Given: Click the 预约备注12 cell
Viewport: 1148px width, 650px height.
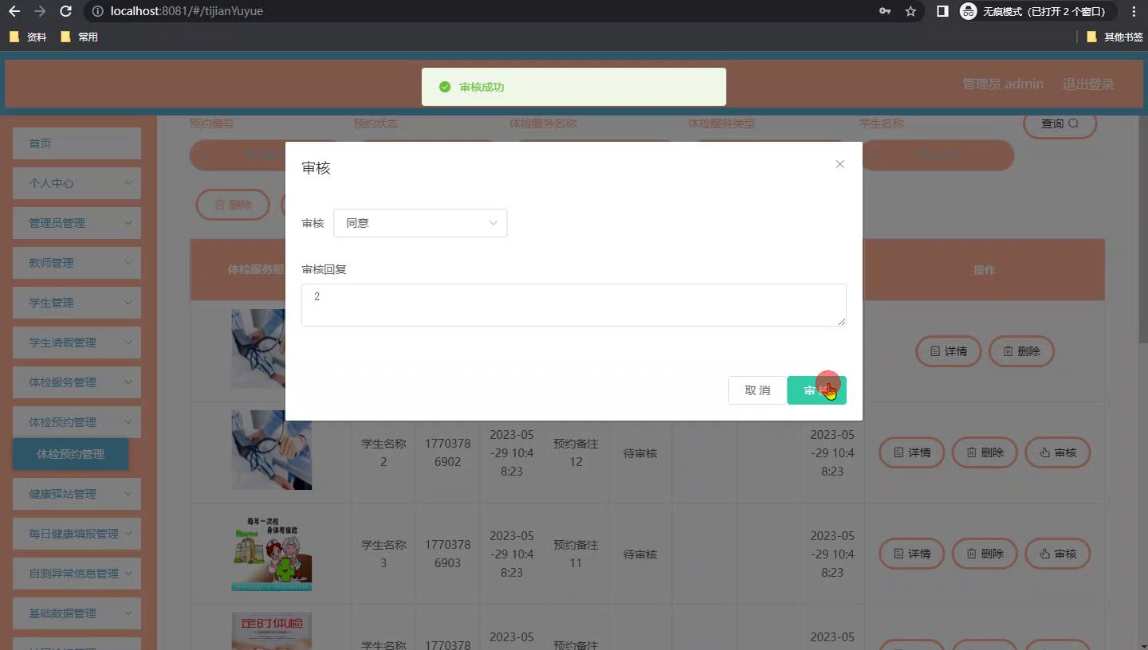Looking at the screenshot, I should (x=576, y=452).
